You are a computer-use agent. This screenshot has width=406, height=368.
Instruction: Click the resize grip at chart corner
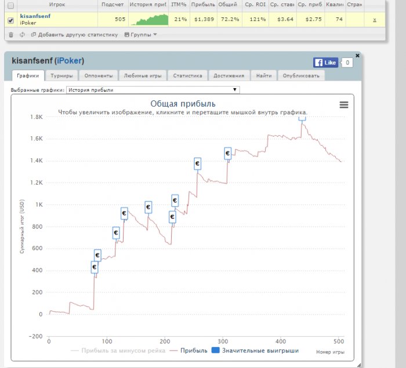click(x=359, y=365)
